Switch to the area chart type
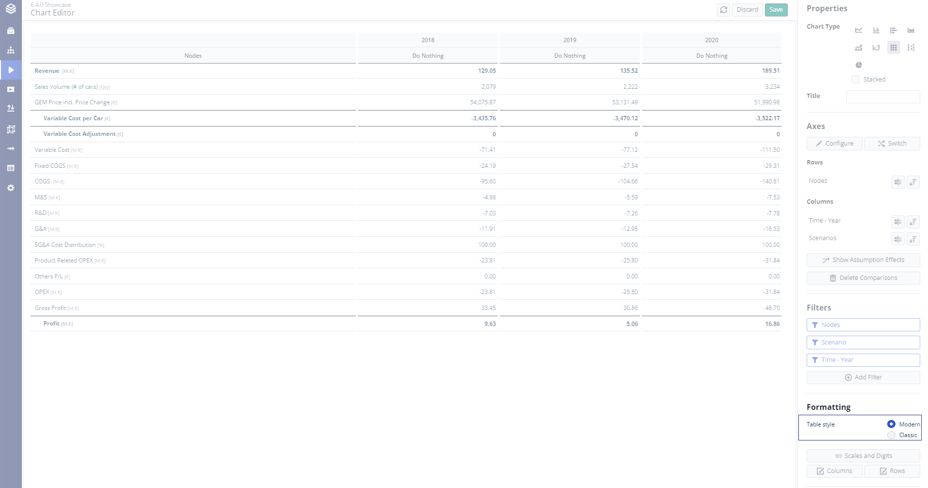928x488 pixels. point(911,30)
